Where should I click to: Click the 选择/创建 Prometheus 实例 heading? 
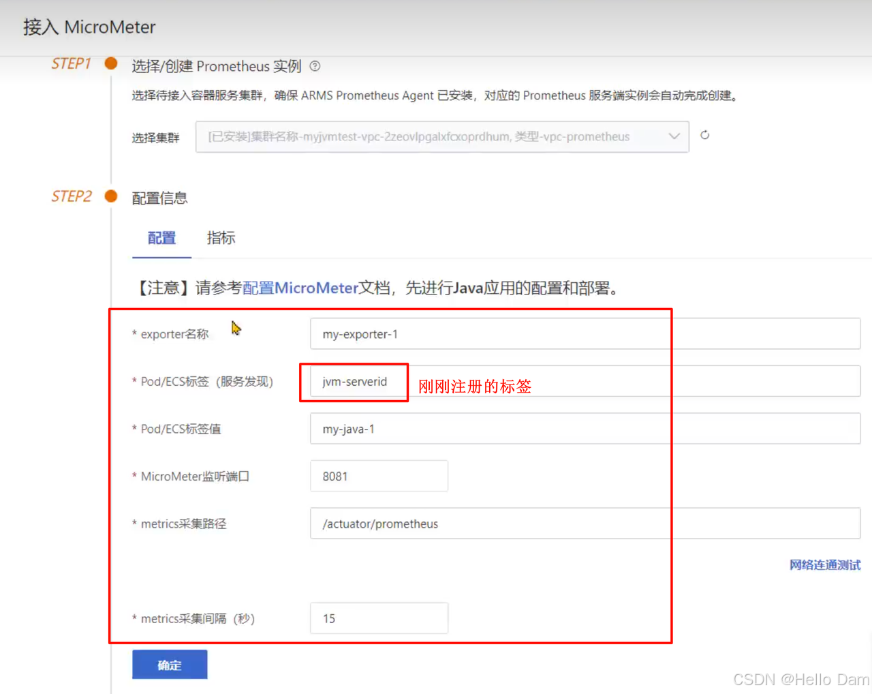[x=217, y=66]
